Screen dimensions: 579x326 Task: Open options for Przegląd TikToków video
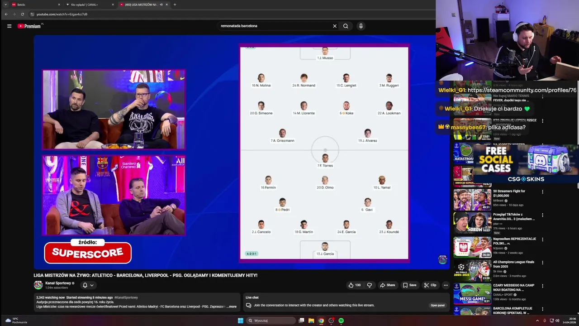pos(542,215)
